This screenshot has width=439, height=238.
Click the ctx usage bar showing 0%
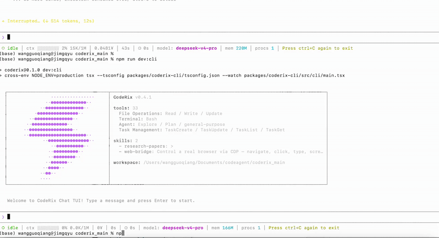48,228
